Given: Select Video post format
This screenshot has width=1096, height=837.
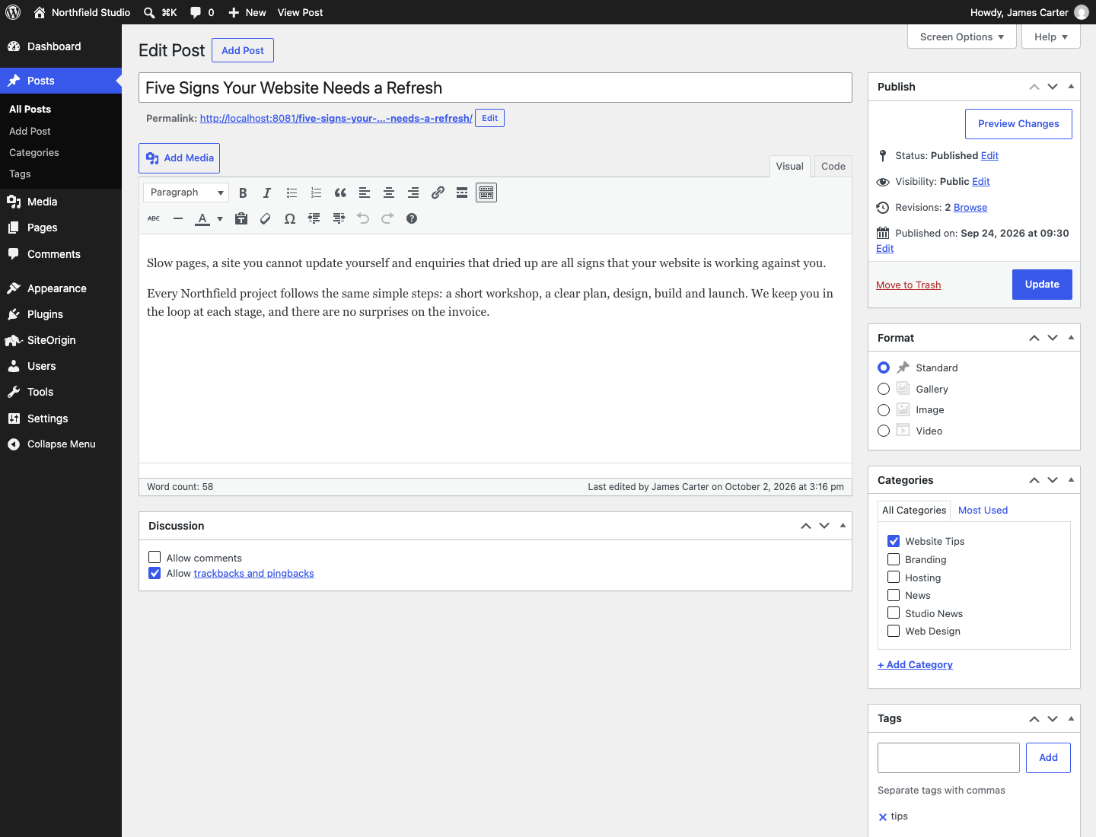Looking at the screenshot, I should tap(884, 431).
